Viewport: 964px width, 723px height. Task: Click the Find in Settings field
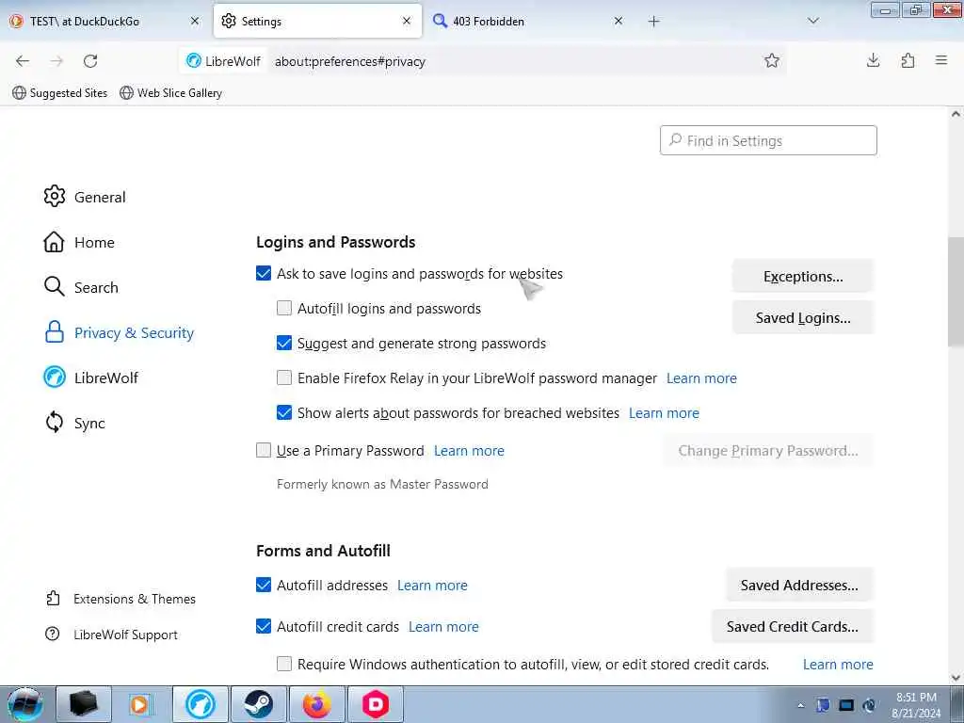pyautogui.click(x=769, y=141)
